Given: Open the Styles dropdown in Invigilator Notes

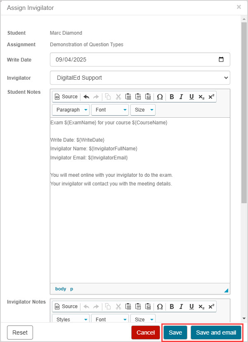Looking at the screenshot, I should (x=71, y=319).
